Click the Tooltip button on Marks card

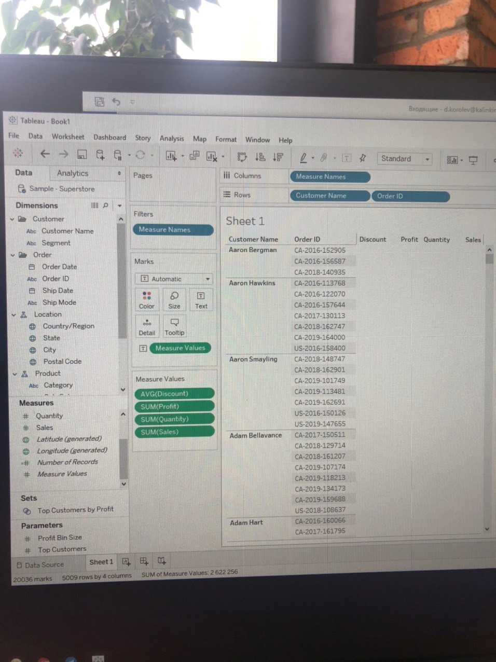coord(174,327)
